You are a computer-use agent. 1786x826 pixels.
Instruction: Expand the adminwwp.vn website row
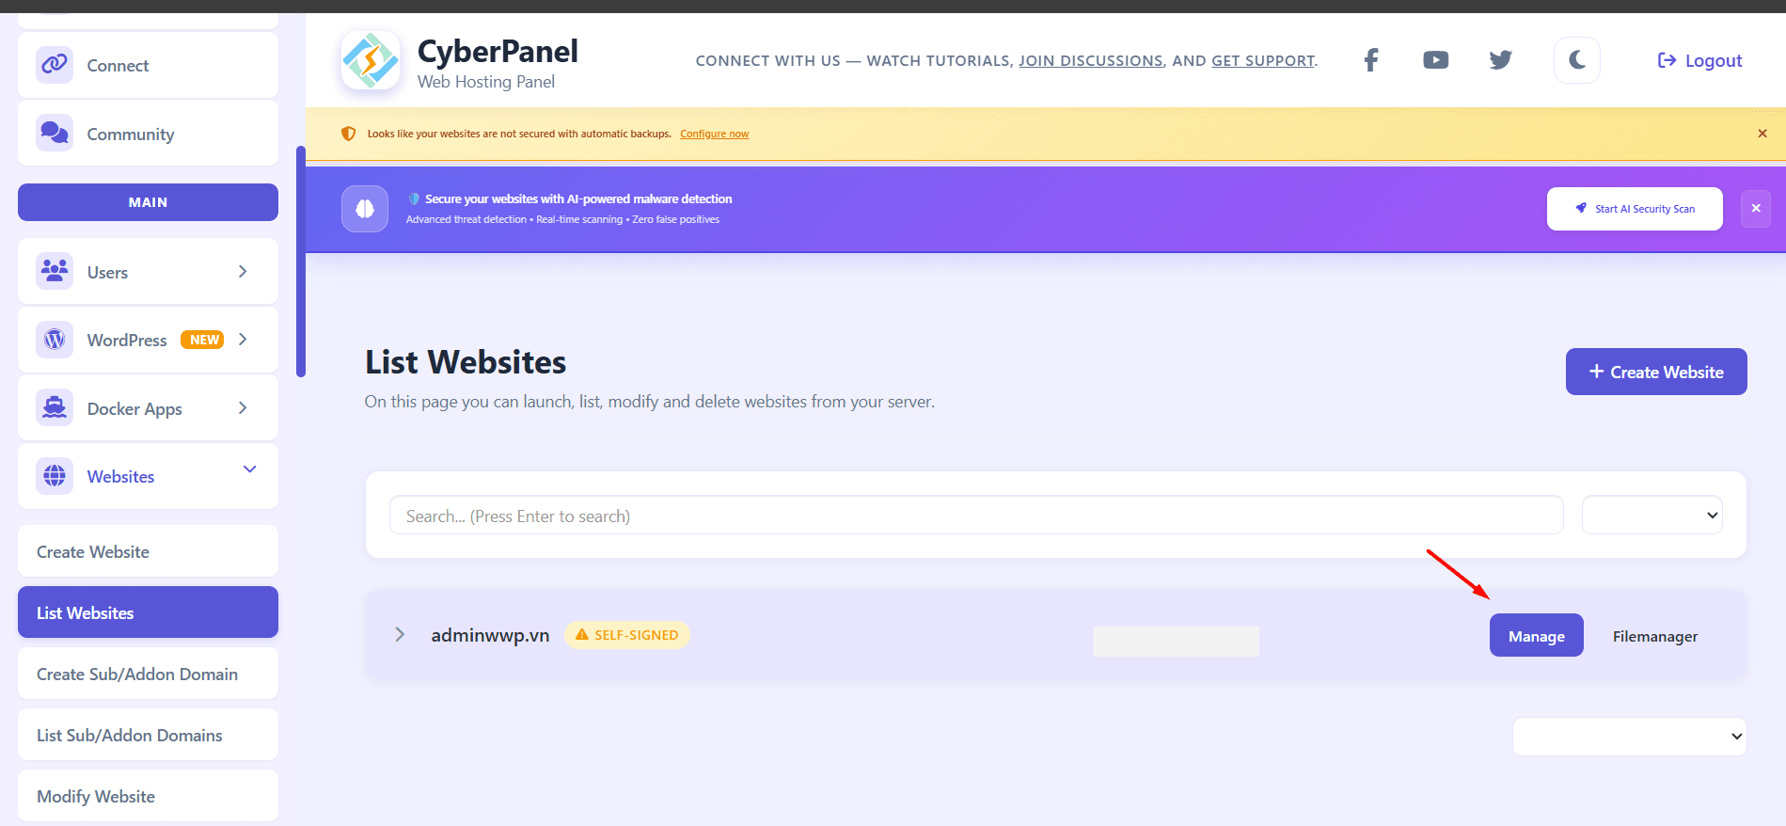pos(400,635)
